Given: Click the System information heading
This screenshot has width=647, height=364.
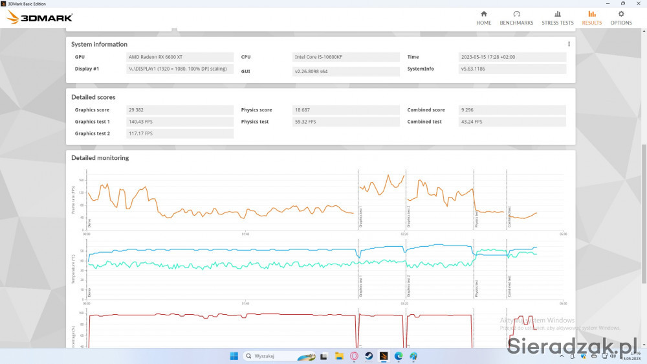Looking at the screenshot, I should coord(99,44).
